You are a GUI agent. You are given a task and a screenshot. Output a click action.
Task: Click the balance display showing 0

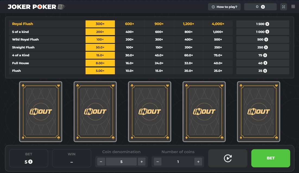click(260, 7)
